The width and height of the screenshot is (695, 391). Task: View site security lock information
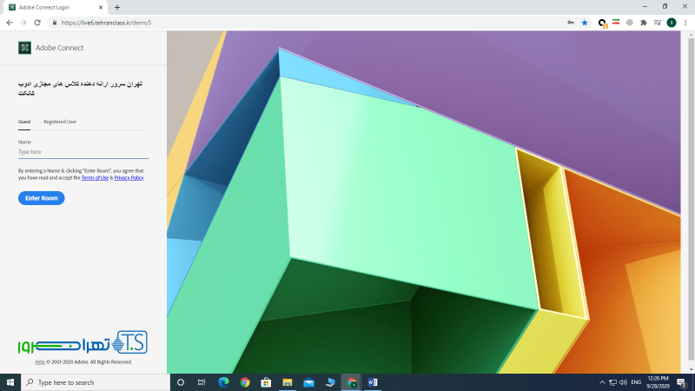(55, 23)
